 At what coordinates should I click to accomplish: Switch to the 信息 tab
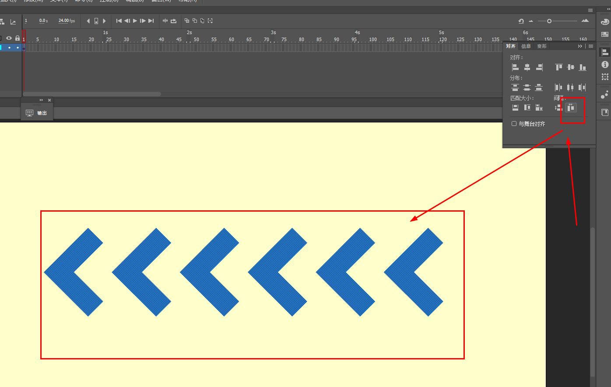point(526,46)
